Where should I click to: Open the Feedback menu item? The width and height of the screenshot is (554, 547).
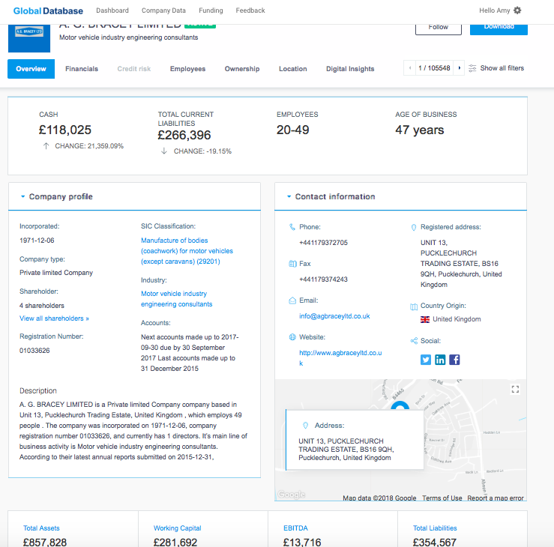250,10
